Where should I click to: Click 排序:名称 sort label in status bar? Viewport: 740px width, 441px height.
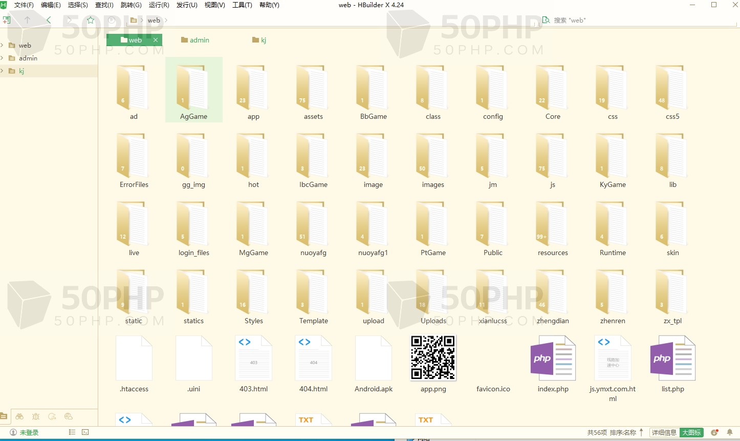click(623, 433)
